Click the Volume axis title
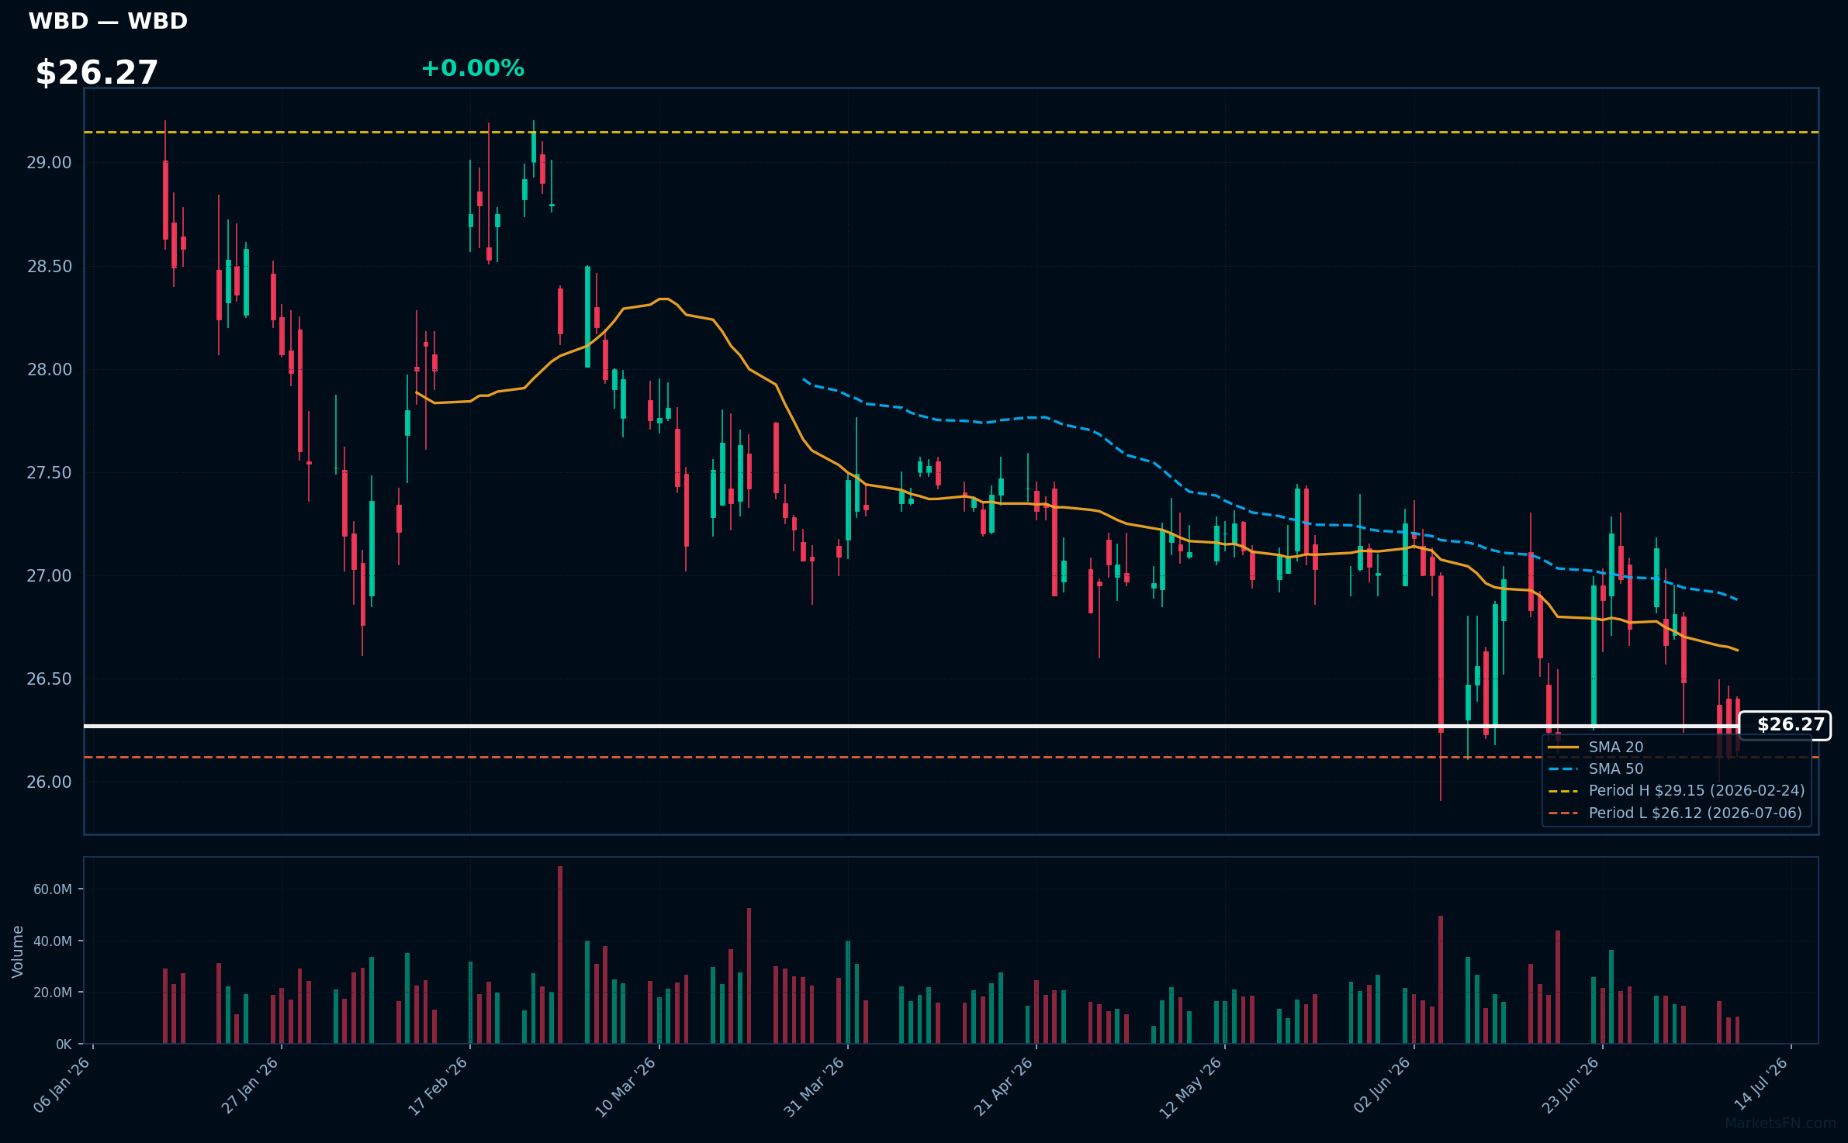The height and width of the screenshot is (1143, 1848). (x=17, y=951)
